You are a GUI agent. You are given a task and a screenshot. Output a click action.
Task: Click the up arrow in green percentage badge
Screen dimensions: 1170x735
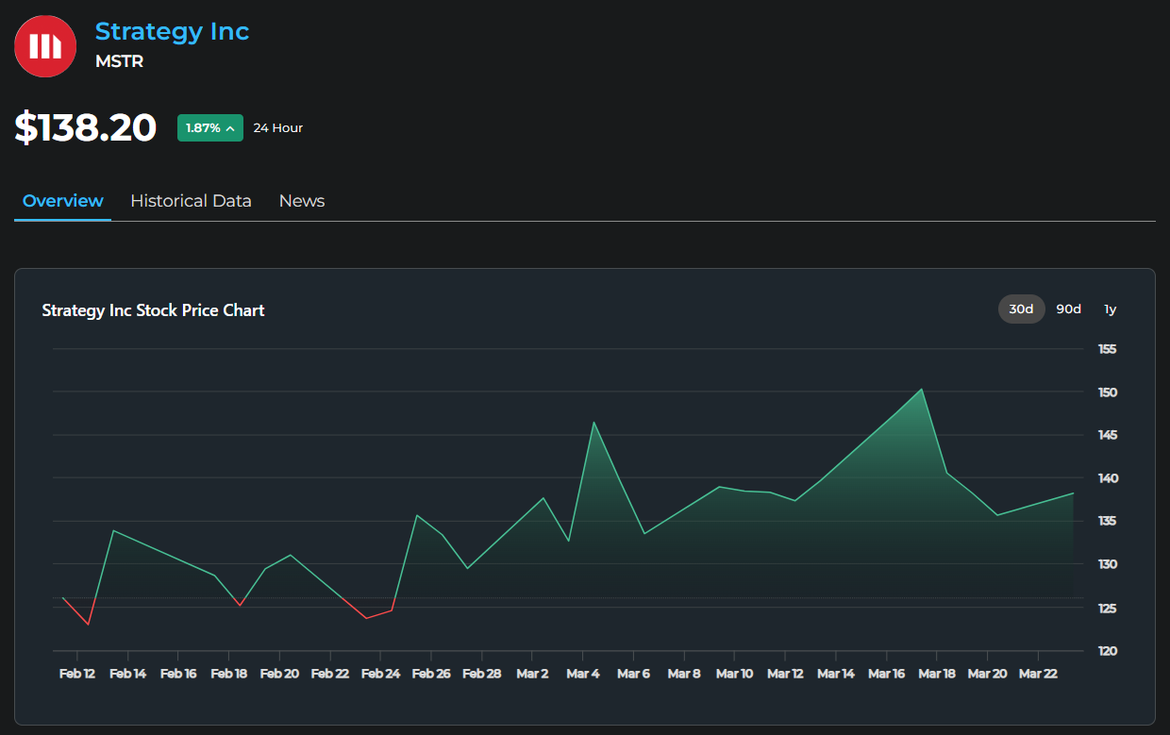[x=230, y=128]
